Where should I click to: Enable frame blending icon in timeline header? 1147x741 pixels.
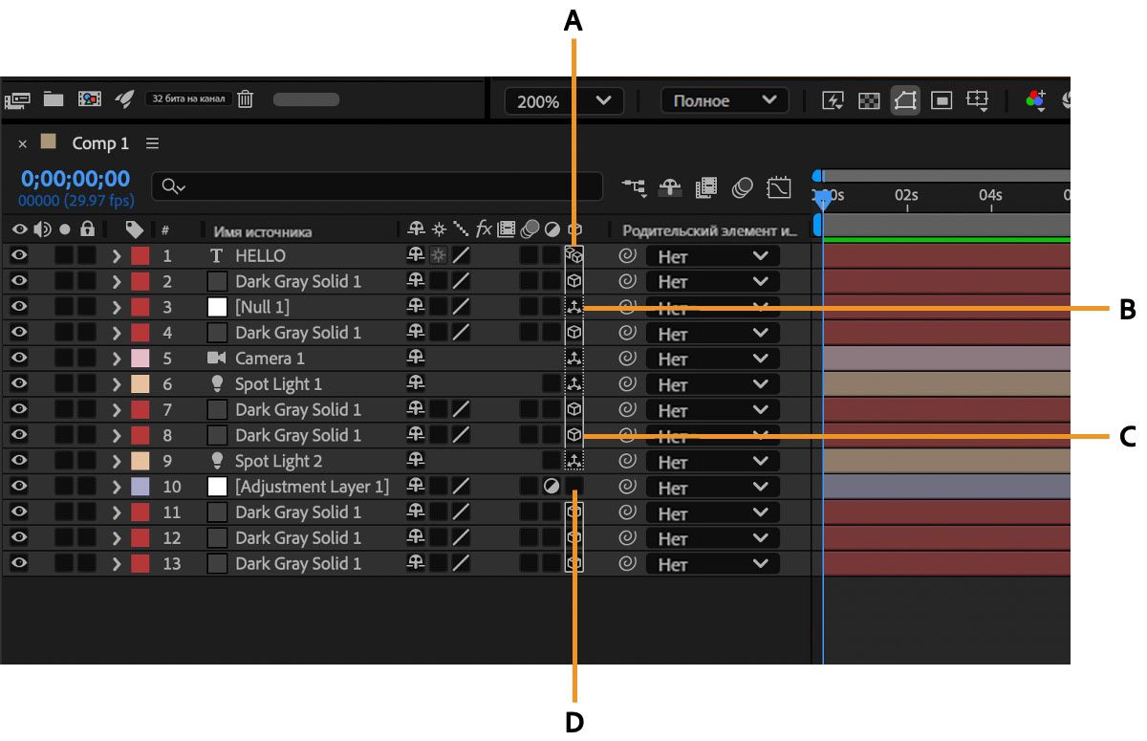pos(706,187)
